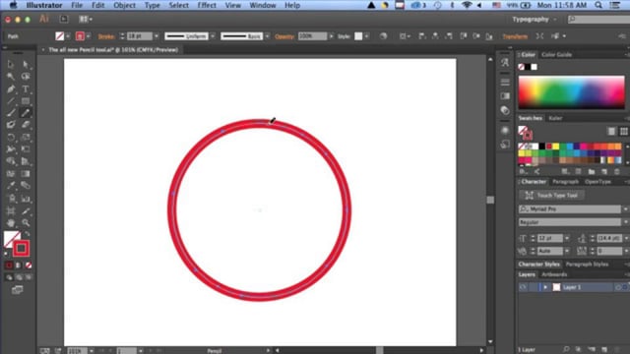Select the Artboard tool
The height and width of the screenshot is (354, 630).
point(11,210)
